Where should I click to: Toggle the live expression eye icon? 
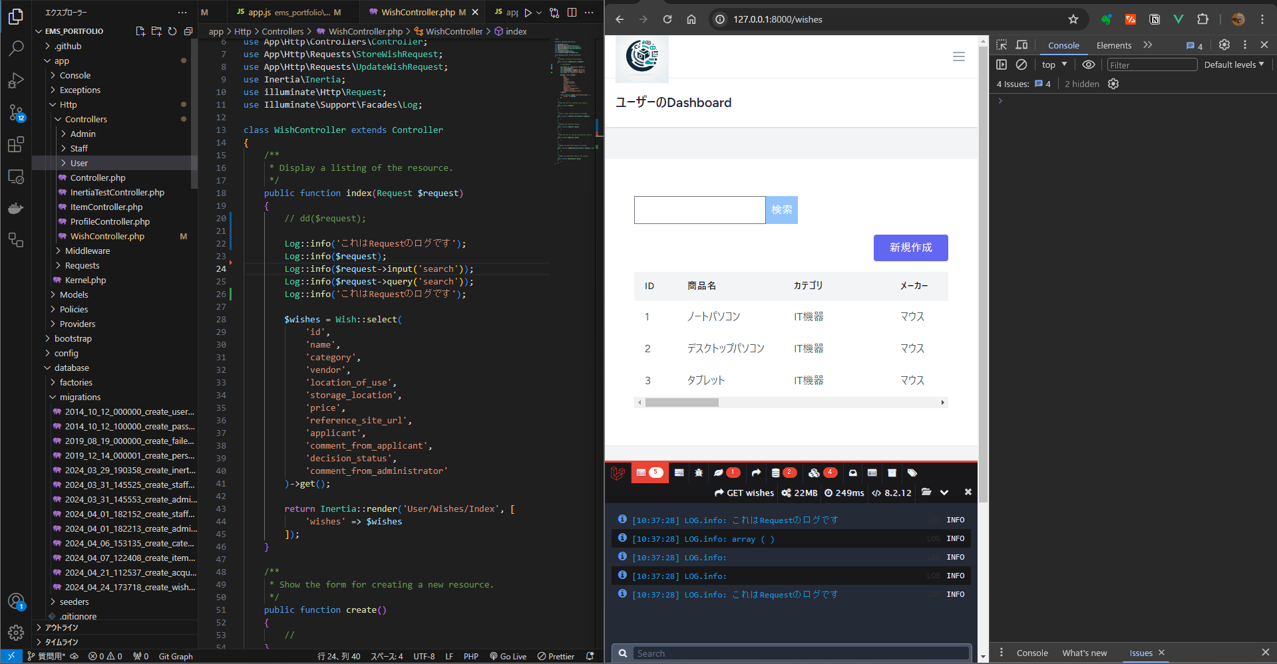click(1088, 64)
